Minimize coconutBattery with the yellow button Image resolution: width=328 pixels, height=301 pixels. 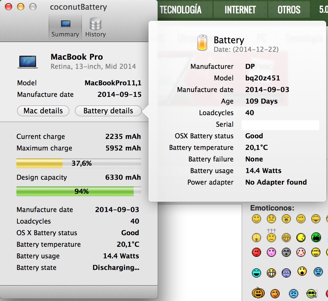tap(21, 7)
